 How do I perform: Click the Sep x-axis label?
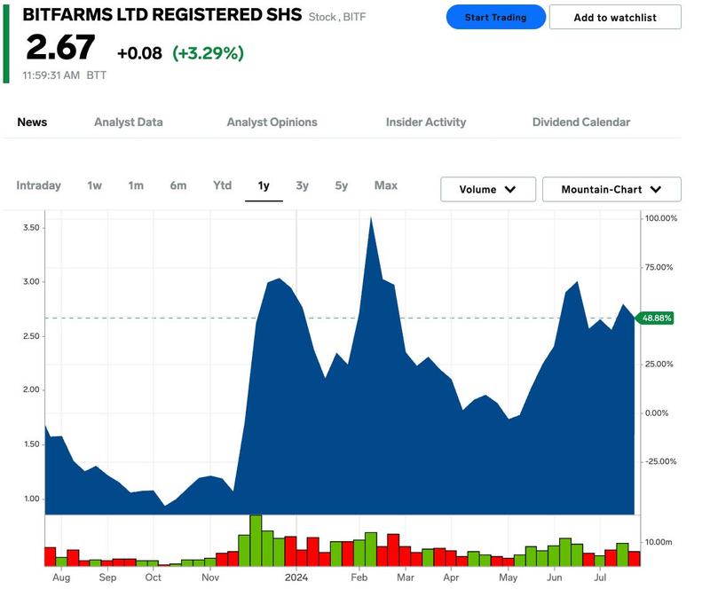coord(107,577)
